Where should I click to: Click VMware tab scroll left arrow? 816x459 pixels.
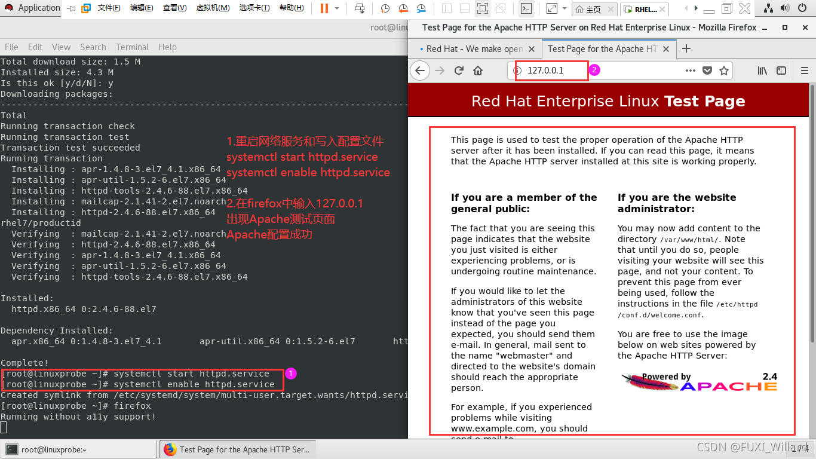click(x=686, y=8)
